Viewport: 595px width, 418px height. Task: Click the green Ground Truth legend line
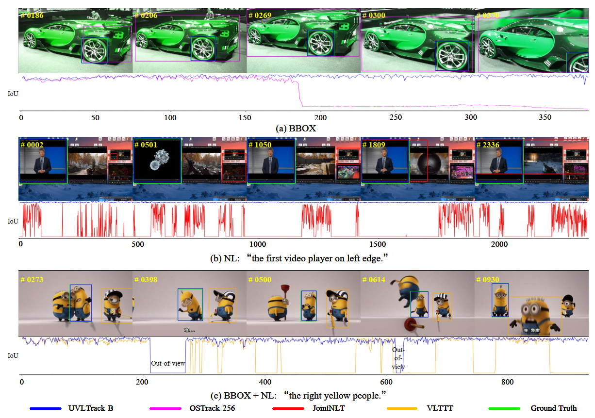tap(504, 409)
